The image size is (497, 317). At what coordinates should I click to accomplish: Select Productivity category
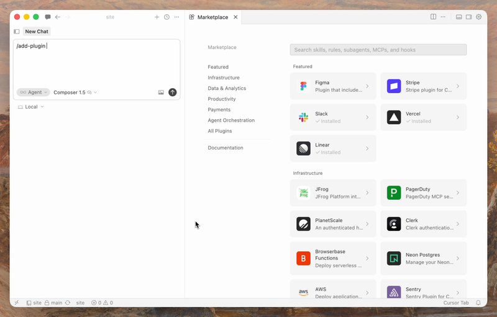pyautogui.click(x=222, y=99)
